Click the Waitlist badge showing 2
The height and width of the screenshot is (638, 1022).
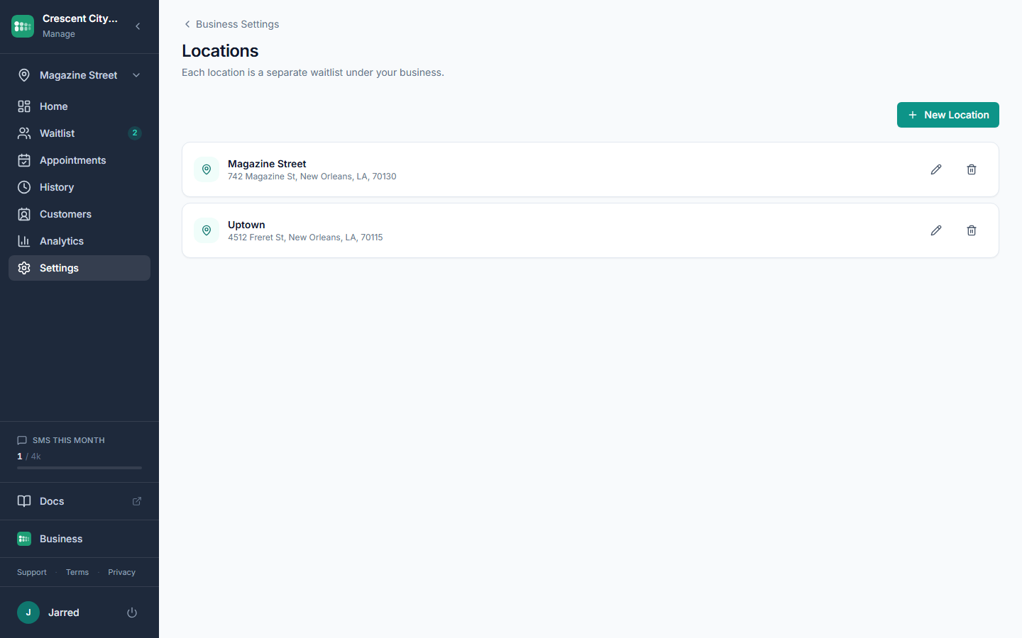click(135, 133)
